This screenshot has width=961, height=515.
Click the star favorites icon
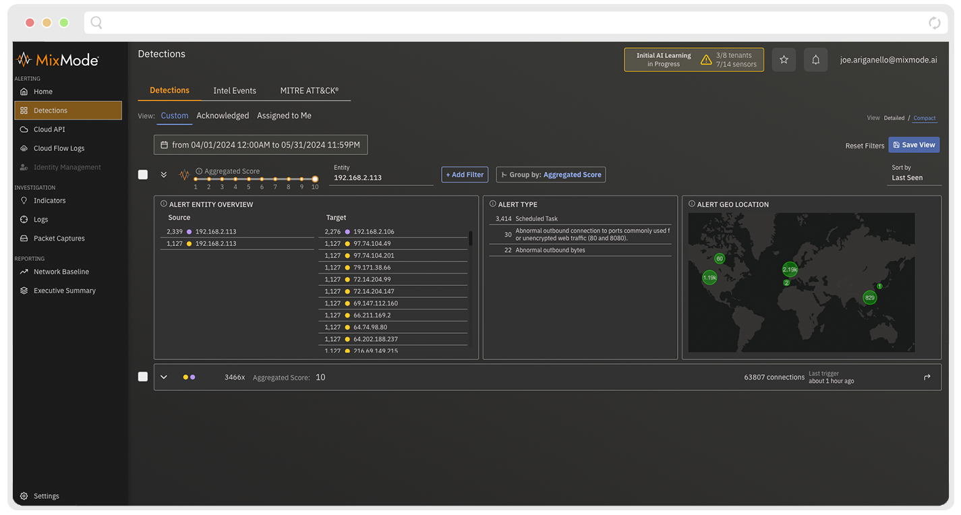tap(784, 60)
